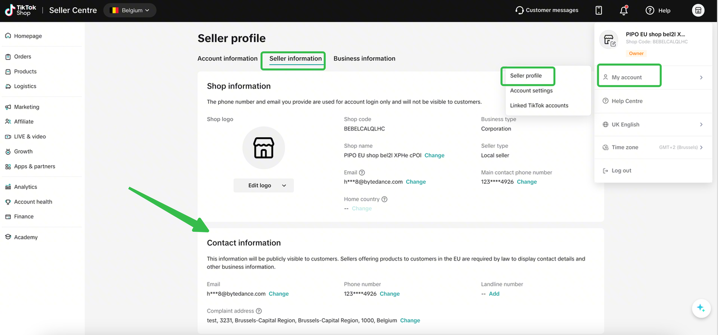Image resolution: width=718 pixels, height=335 pixels.
Task: Click Add for Landline number
Action: [x=494, y=294]
